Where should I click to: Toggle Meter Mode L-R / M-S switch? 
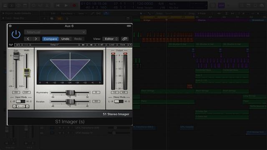pyautogui.click(x=119, y=102)
